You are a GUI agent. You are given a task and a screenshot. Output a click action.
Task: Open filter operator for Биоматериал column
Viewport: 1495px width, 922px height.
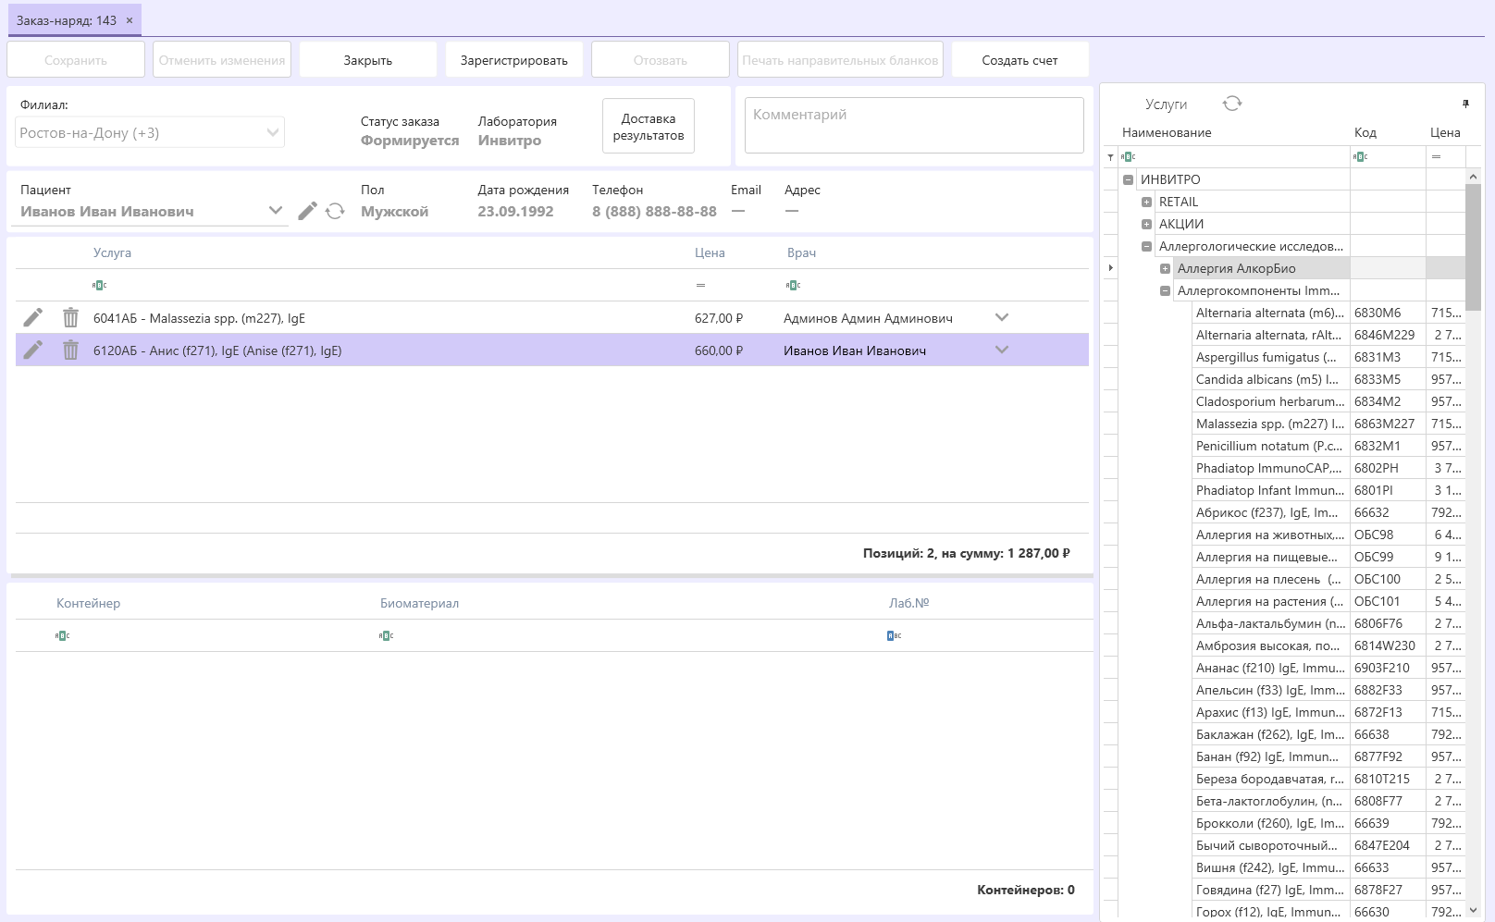coord(386,635)
